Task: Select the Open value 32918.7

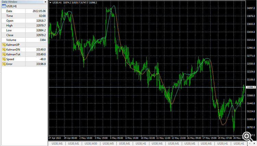Action: (41, 21)
